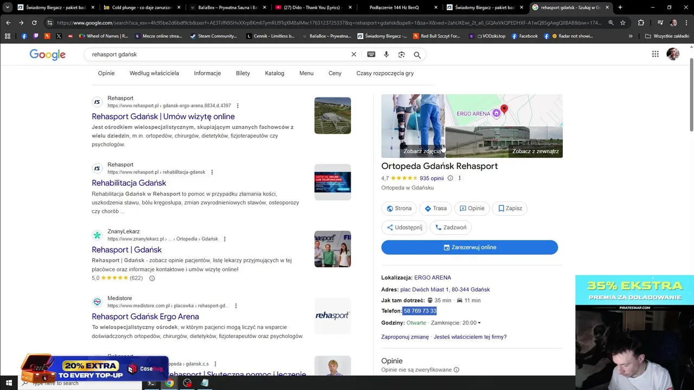Image resolution: width=694 pixels, height=390 pixels.
Task: Click the Windows Start button
Action: click(x=9, y=383)
